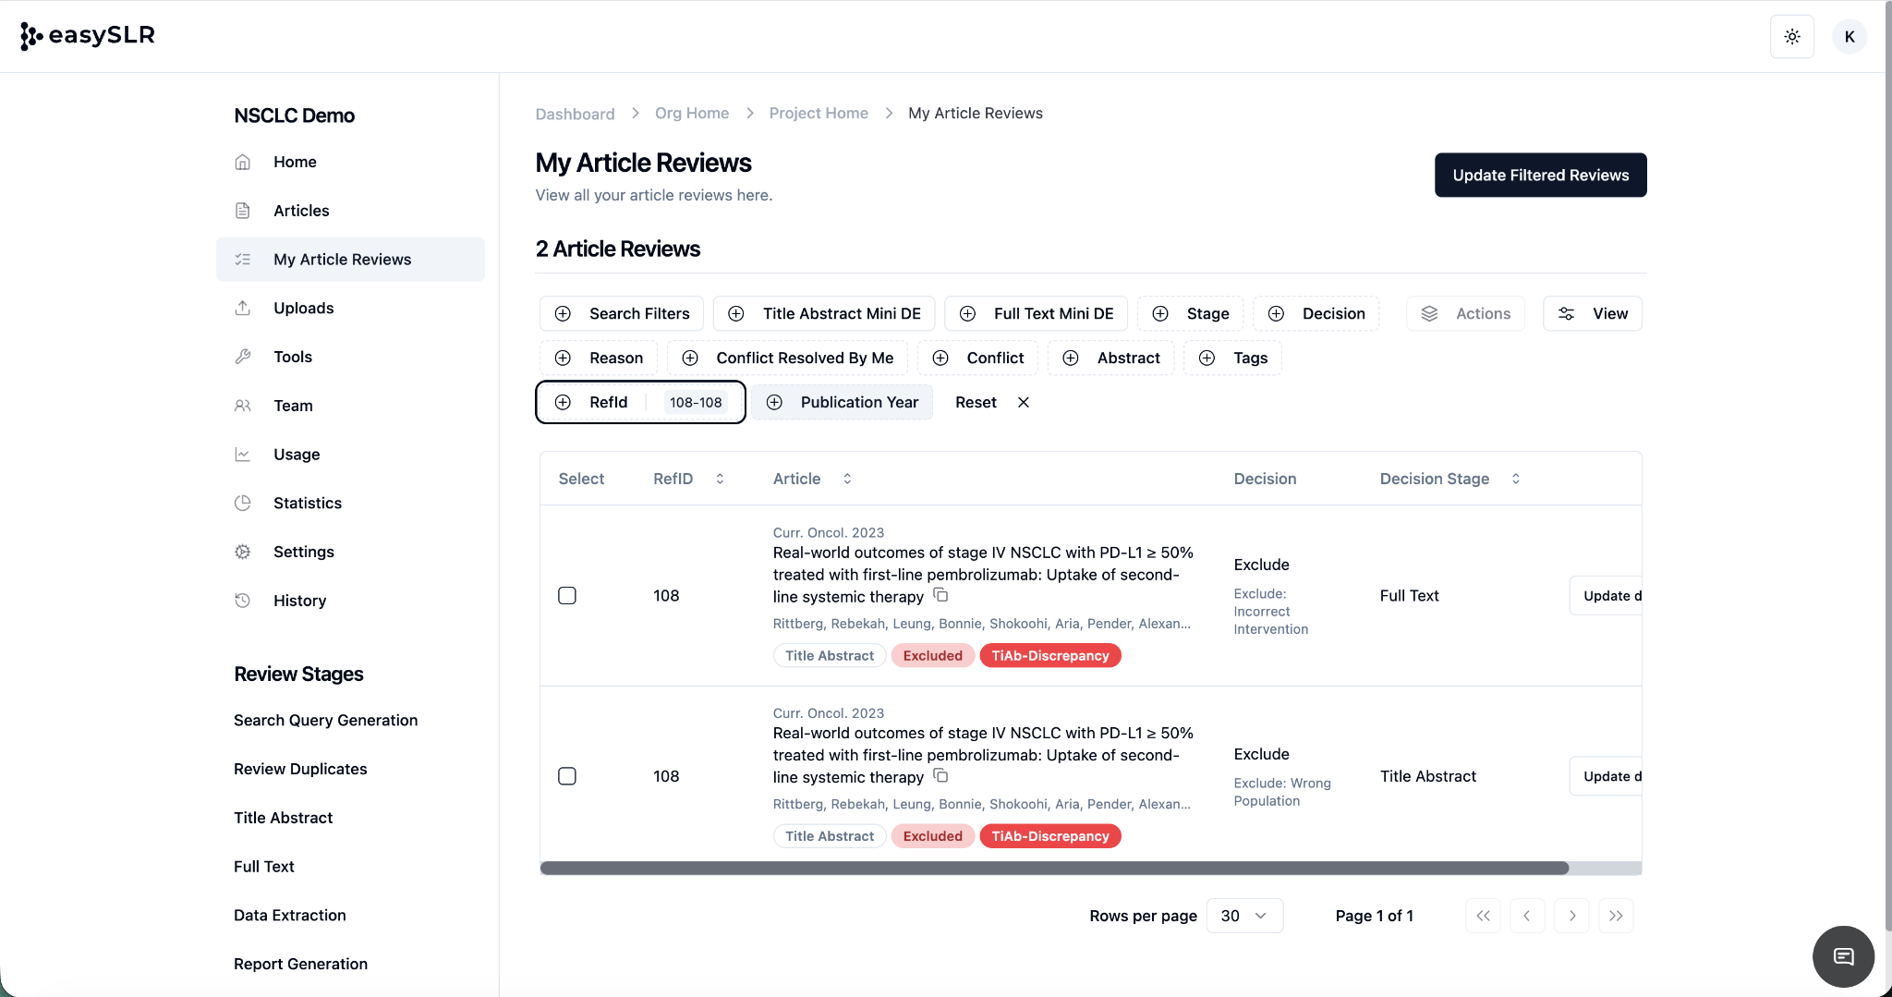This screenshot has width=1892, height=997.
Task: Toggle the light/dark theme sun icon
Action: click(1791, 37)
